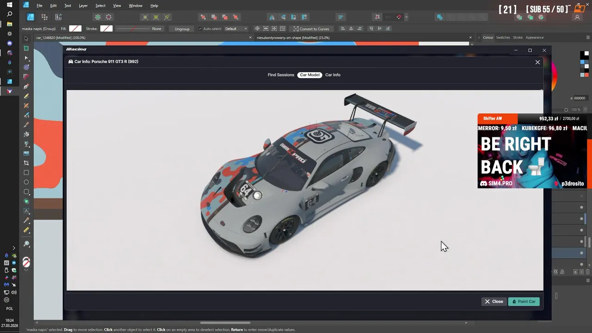
Task: Switch to the Export persona icon
Action: coord(58,17)
